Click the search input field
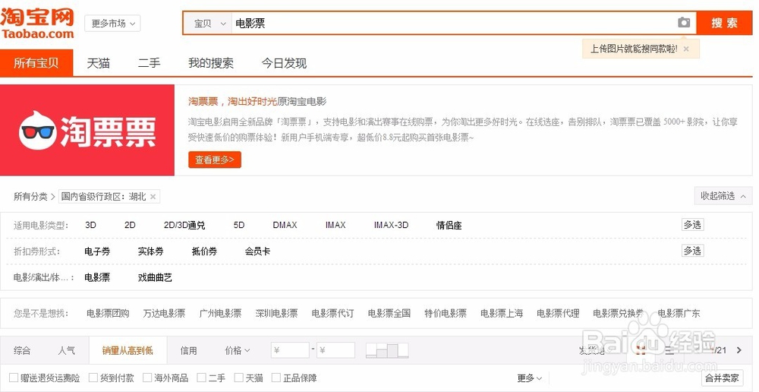Screen dimensions: 759x392 click(452, 24)
